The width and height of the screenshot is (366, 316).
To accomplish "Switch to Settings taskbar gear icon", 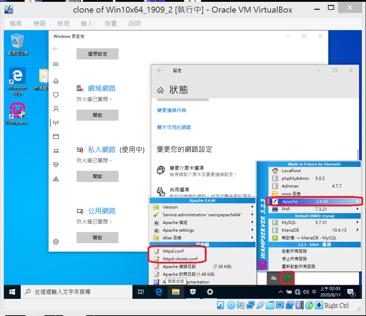I will pyautogui.click(x=210, y=292).
